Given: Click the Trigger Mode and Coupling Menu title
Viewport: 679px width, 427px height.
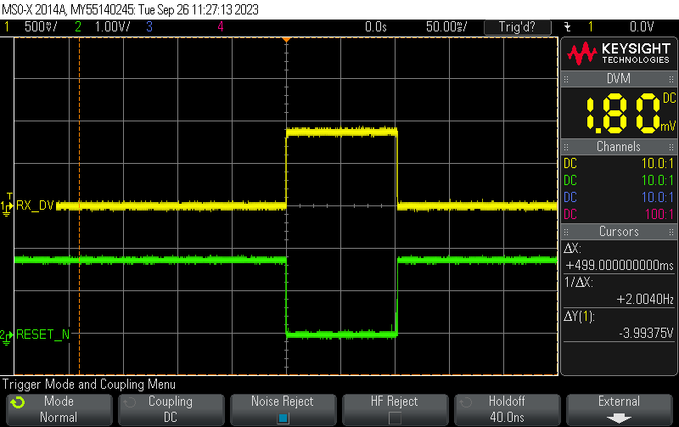Looking at the screenshot, I should [89, 385].
